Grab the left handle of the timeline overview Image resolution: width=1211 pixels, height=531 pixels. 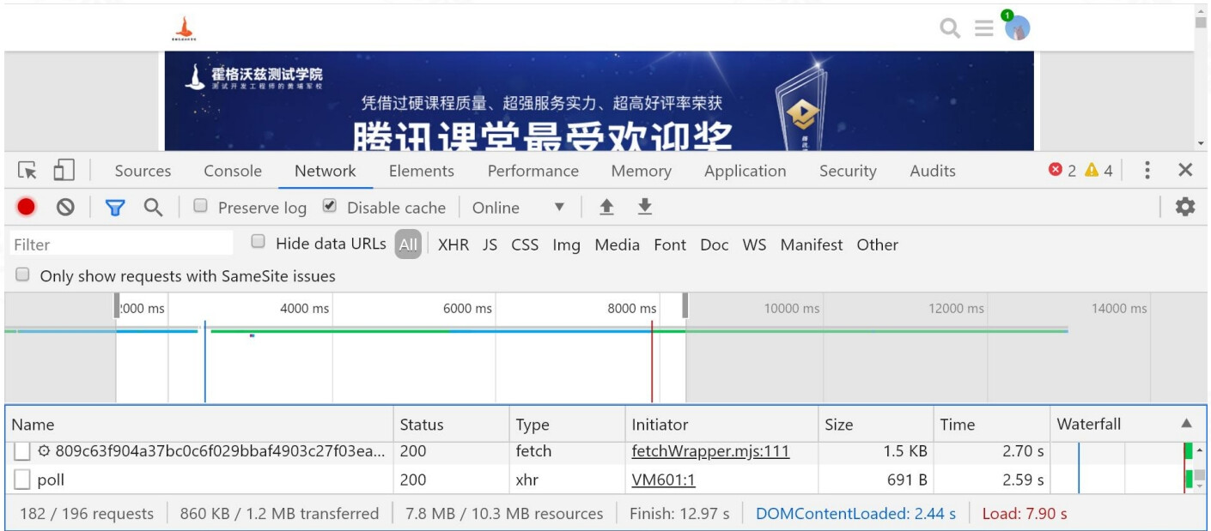(117, 305)
